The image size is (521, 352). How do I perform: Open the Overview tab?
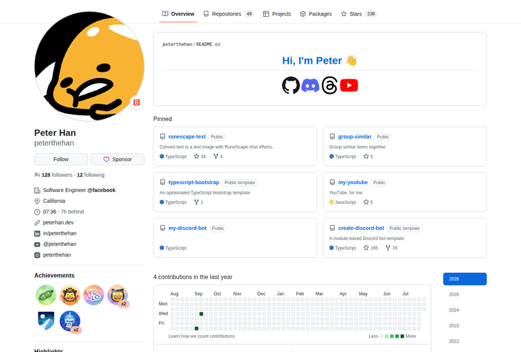coord(178,14)
